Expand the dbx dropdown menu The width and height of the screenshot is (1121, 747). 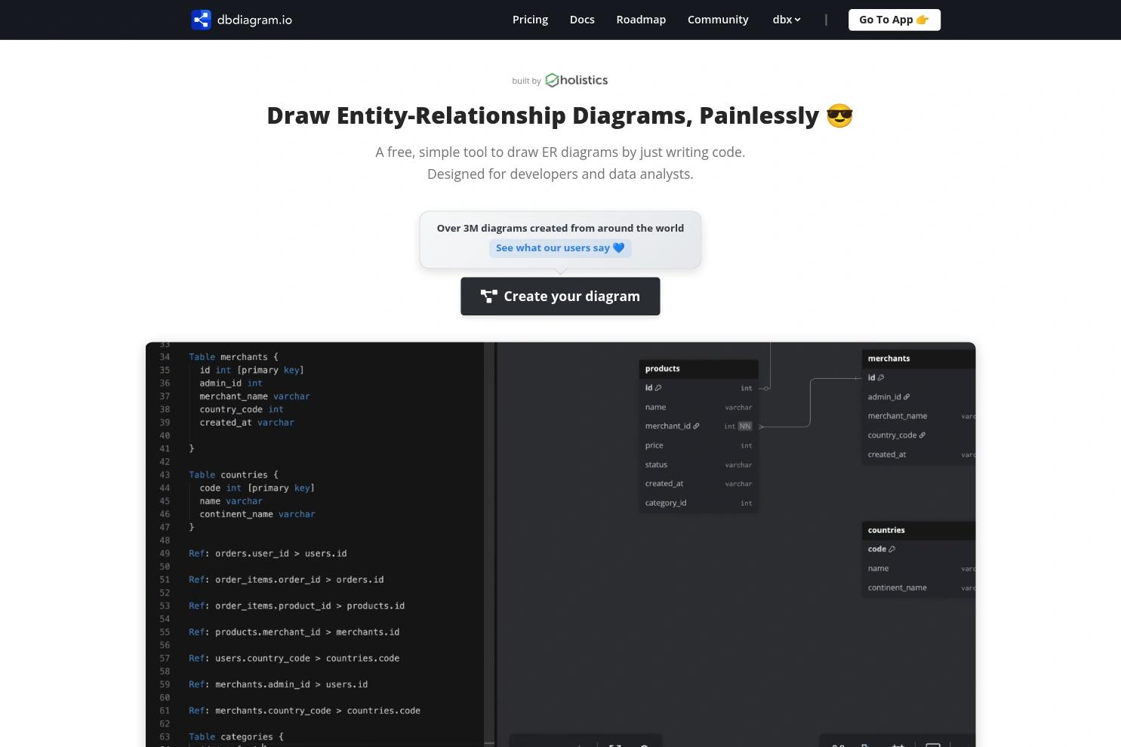pos(787,20)
